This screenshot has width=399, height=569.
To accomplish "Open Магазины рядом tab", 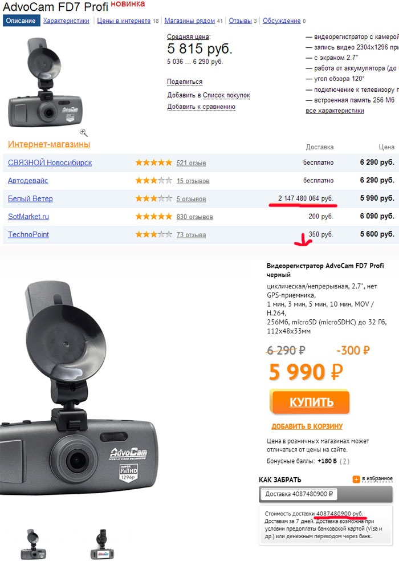I will (190, 21).
